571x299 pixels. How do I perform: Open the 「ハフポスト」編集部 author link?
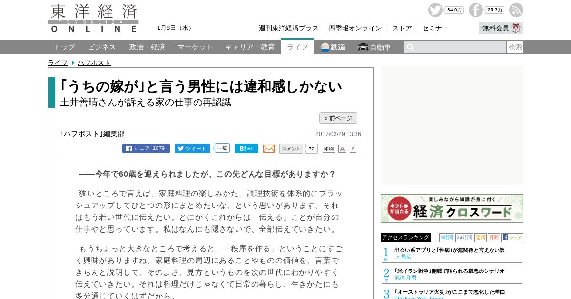(x=92, y=134)
